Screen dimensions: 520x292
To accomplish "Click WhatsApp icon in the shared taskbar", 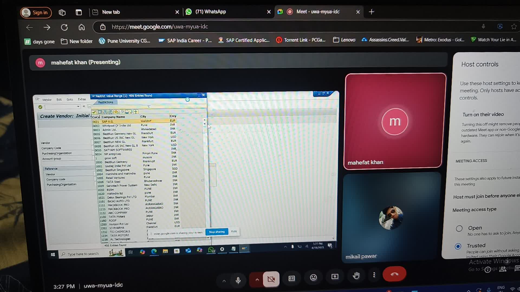I will point(211,250).
